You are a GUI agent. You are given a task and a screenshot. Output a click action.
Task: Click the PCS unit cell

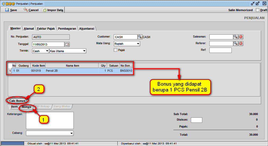[x=113, y=71]
